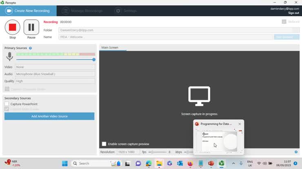Screen dimensions: 302x169
Task: Click the PowerPoint icon in preview popup title
Action: (197, 124)
